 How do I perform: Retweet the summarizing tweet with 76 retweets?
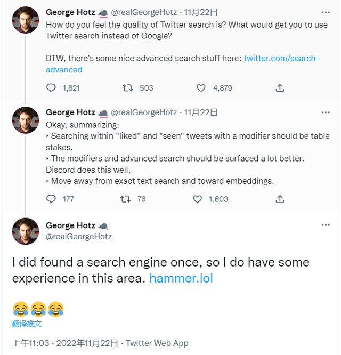point(125,199)
